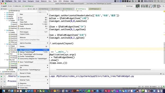Expand the Local History submenu
This screenshot has height=93, width=165.
(33, 65)
